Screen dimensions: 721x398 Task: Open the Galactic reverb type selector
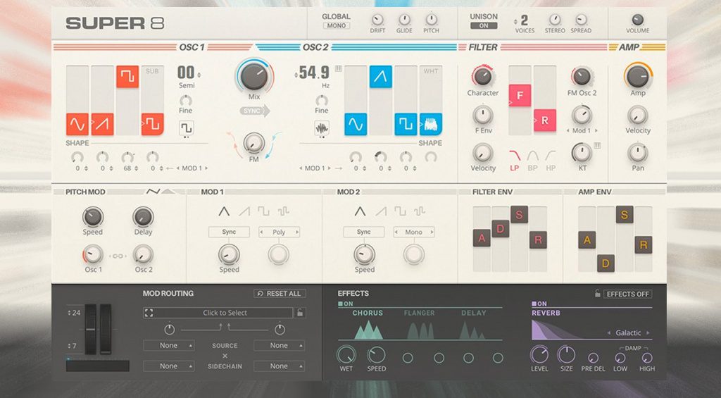coord(628,332)
